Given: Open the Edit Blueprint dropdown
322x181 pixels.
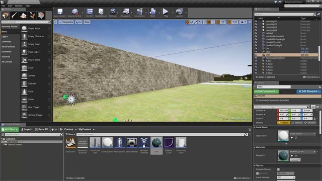Looking at the screenshot, I should pyautogui.click(x=308, y=92).
